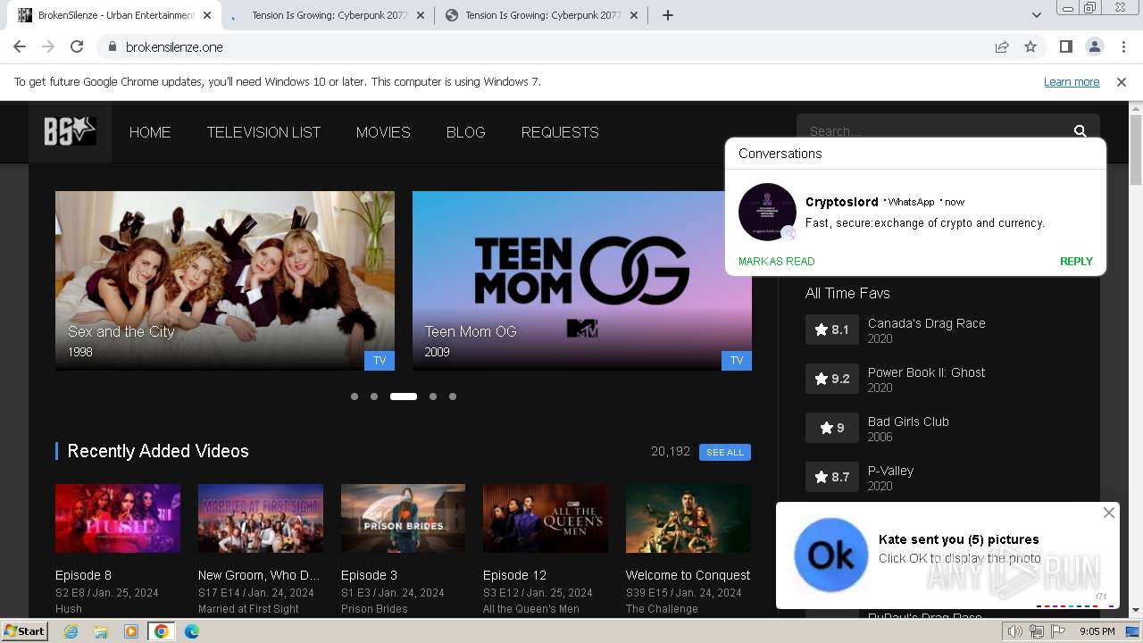Launch Internet Explorer from taskbar
1143x643 pixels.
[x=71, y=631]
